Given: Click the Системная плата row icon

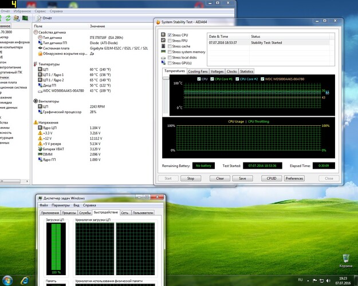Looking at the screenshot, I should [x=40, y=48].
